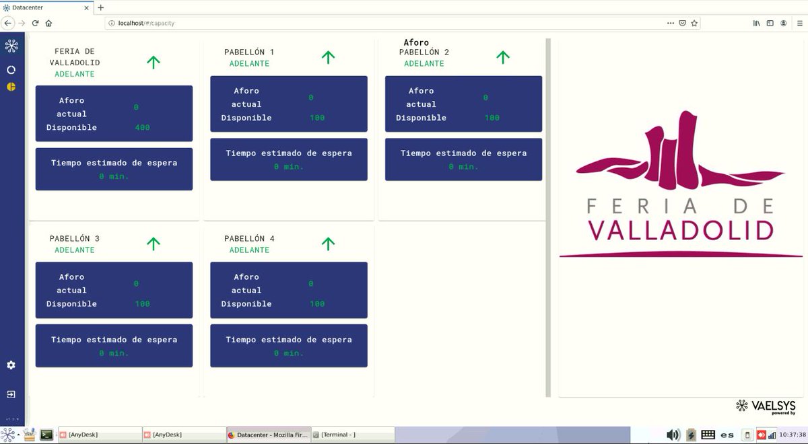Click the keyboard tray icon
The height and width of the screenshot is (444, 808).
pyautogui.click(x=708, y=435)
